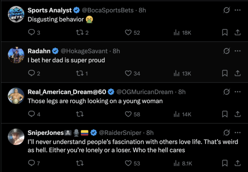Open more options on Real_American_Dream@60 tweet
The height and width of the screenshot is (172, 248).
[x=238, y=92]
